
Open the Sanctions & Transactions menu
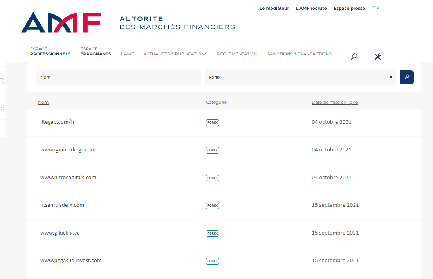coord(299,54)
